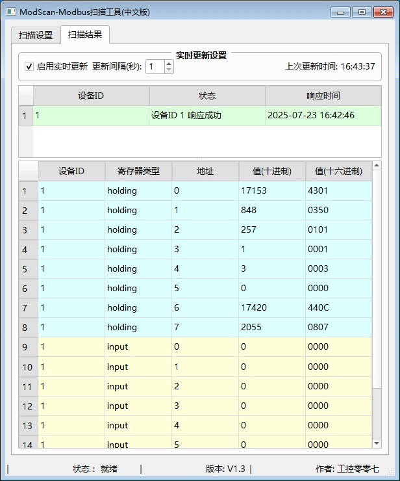This screenshot has height=481, width=400.
Task: Select decimal value 2055 cell
Action: (272, 328)
